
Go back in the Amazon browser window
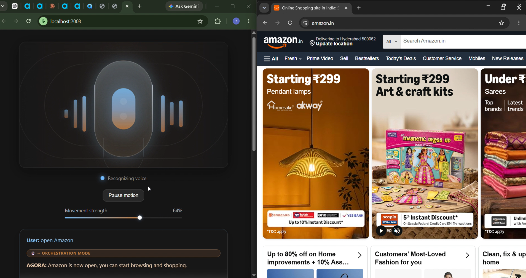point(265,23)
